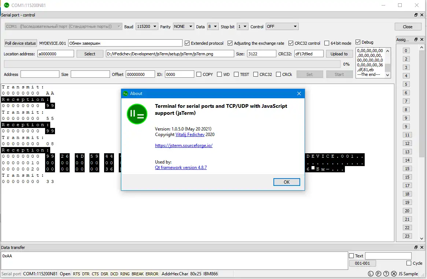Open the Baud rate dropdown
Viewport: 427px width, 279px height.
[147, 26]
